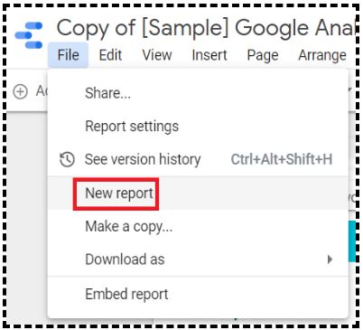Screen dimensions: 363x330
Task: Expand the Download as submenu arrow
Action: (x=330, y=259)
